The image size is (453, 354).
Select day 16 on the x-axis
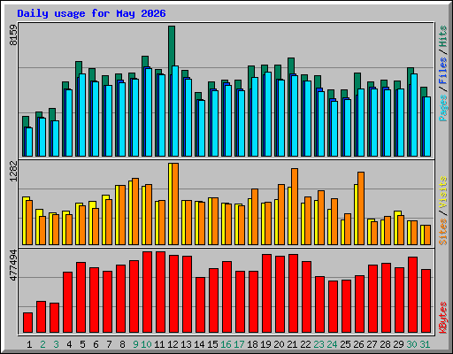coord(226,344)
